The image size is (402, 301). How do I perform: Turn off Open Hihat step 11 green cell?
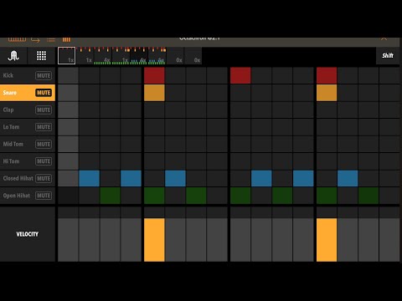(282, 196)
